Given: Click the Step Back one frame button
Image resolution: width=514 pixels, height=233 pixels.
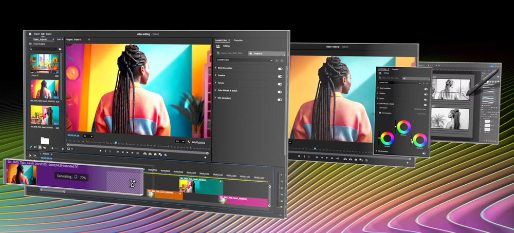Looking at the screenshot, I should pyautogui.click(x=123, y=152).
